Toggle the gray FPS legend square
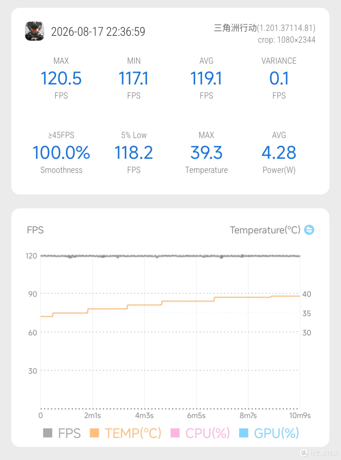This screenshot has height=460, width=341. coord(47,433)
